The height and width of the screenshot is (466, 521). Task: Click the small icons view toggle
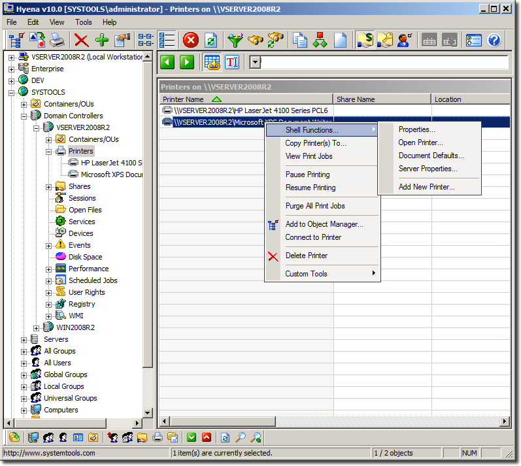point(146,40)
